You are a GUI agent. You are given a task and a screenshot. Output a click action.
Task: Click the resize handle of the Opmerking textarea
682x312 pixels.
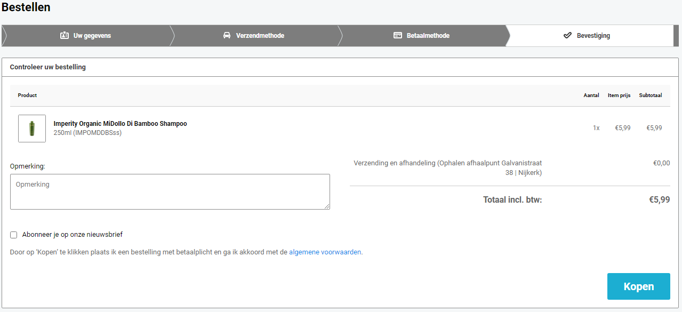pos(326,206)
